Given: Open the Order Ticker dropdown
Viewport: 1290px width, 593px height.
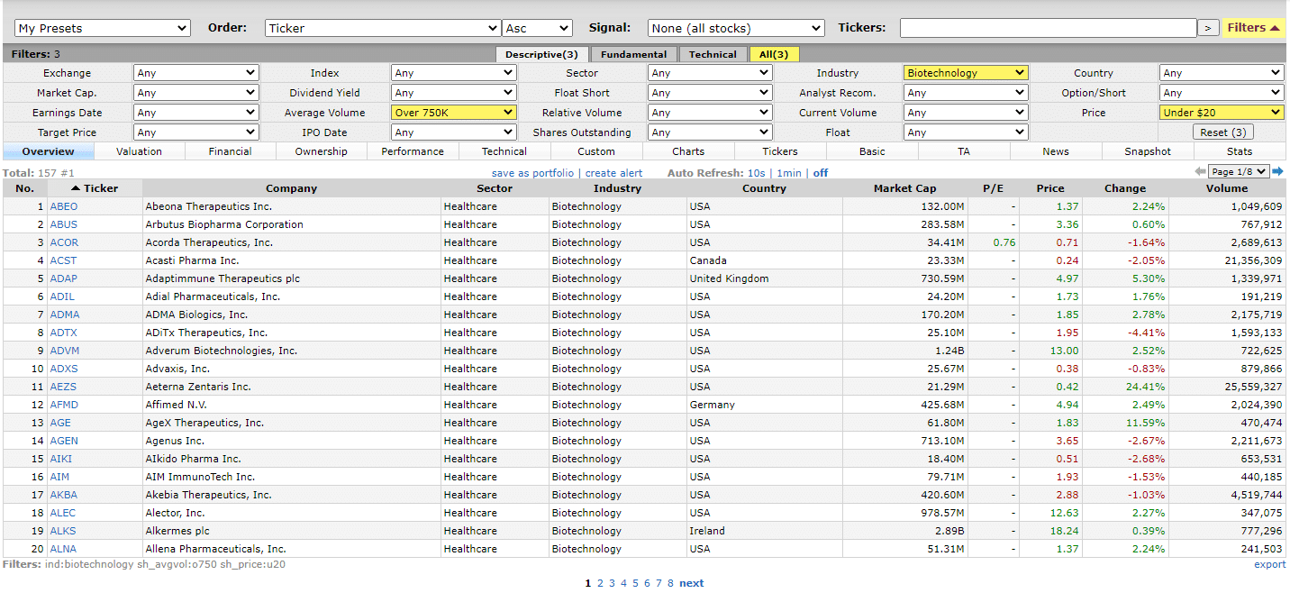Looking at the screenshot, I should tap(383, 28).
